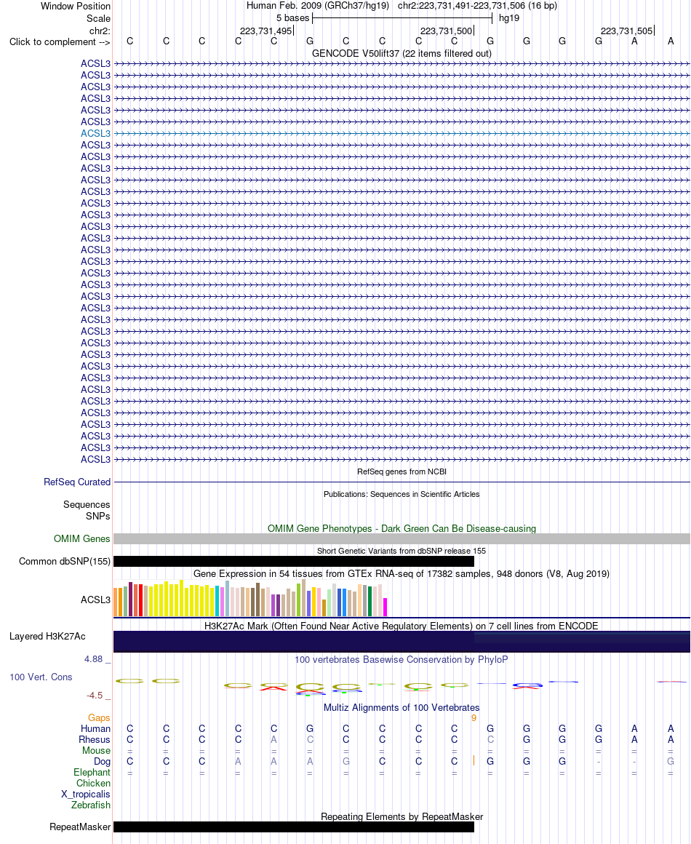
Task: Click 'Publications: Sequences in Scientific Articles' title
Action: 402,494
